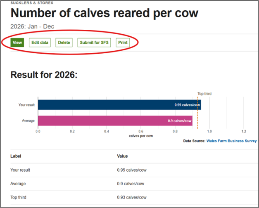Open the Wales Farm Business Survey link
Viewport: 259px width, 208px height.
pos(232,141)
